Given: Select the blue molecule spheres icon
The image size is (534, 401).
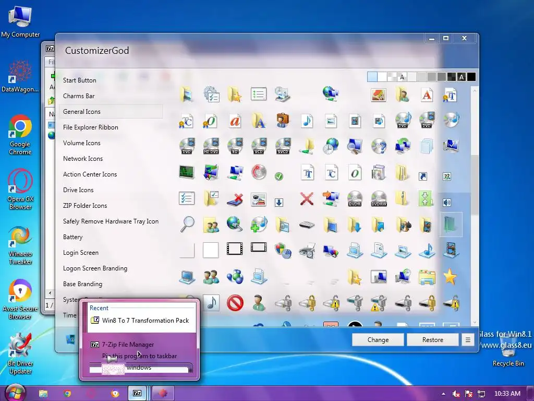Looking at the screenshot, I should (235, 277).
